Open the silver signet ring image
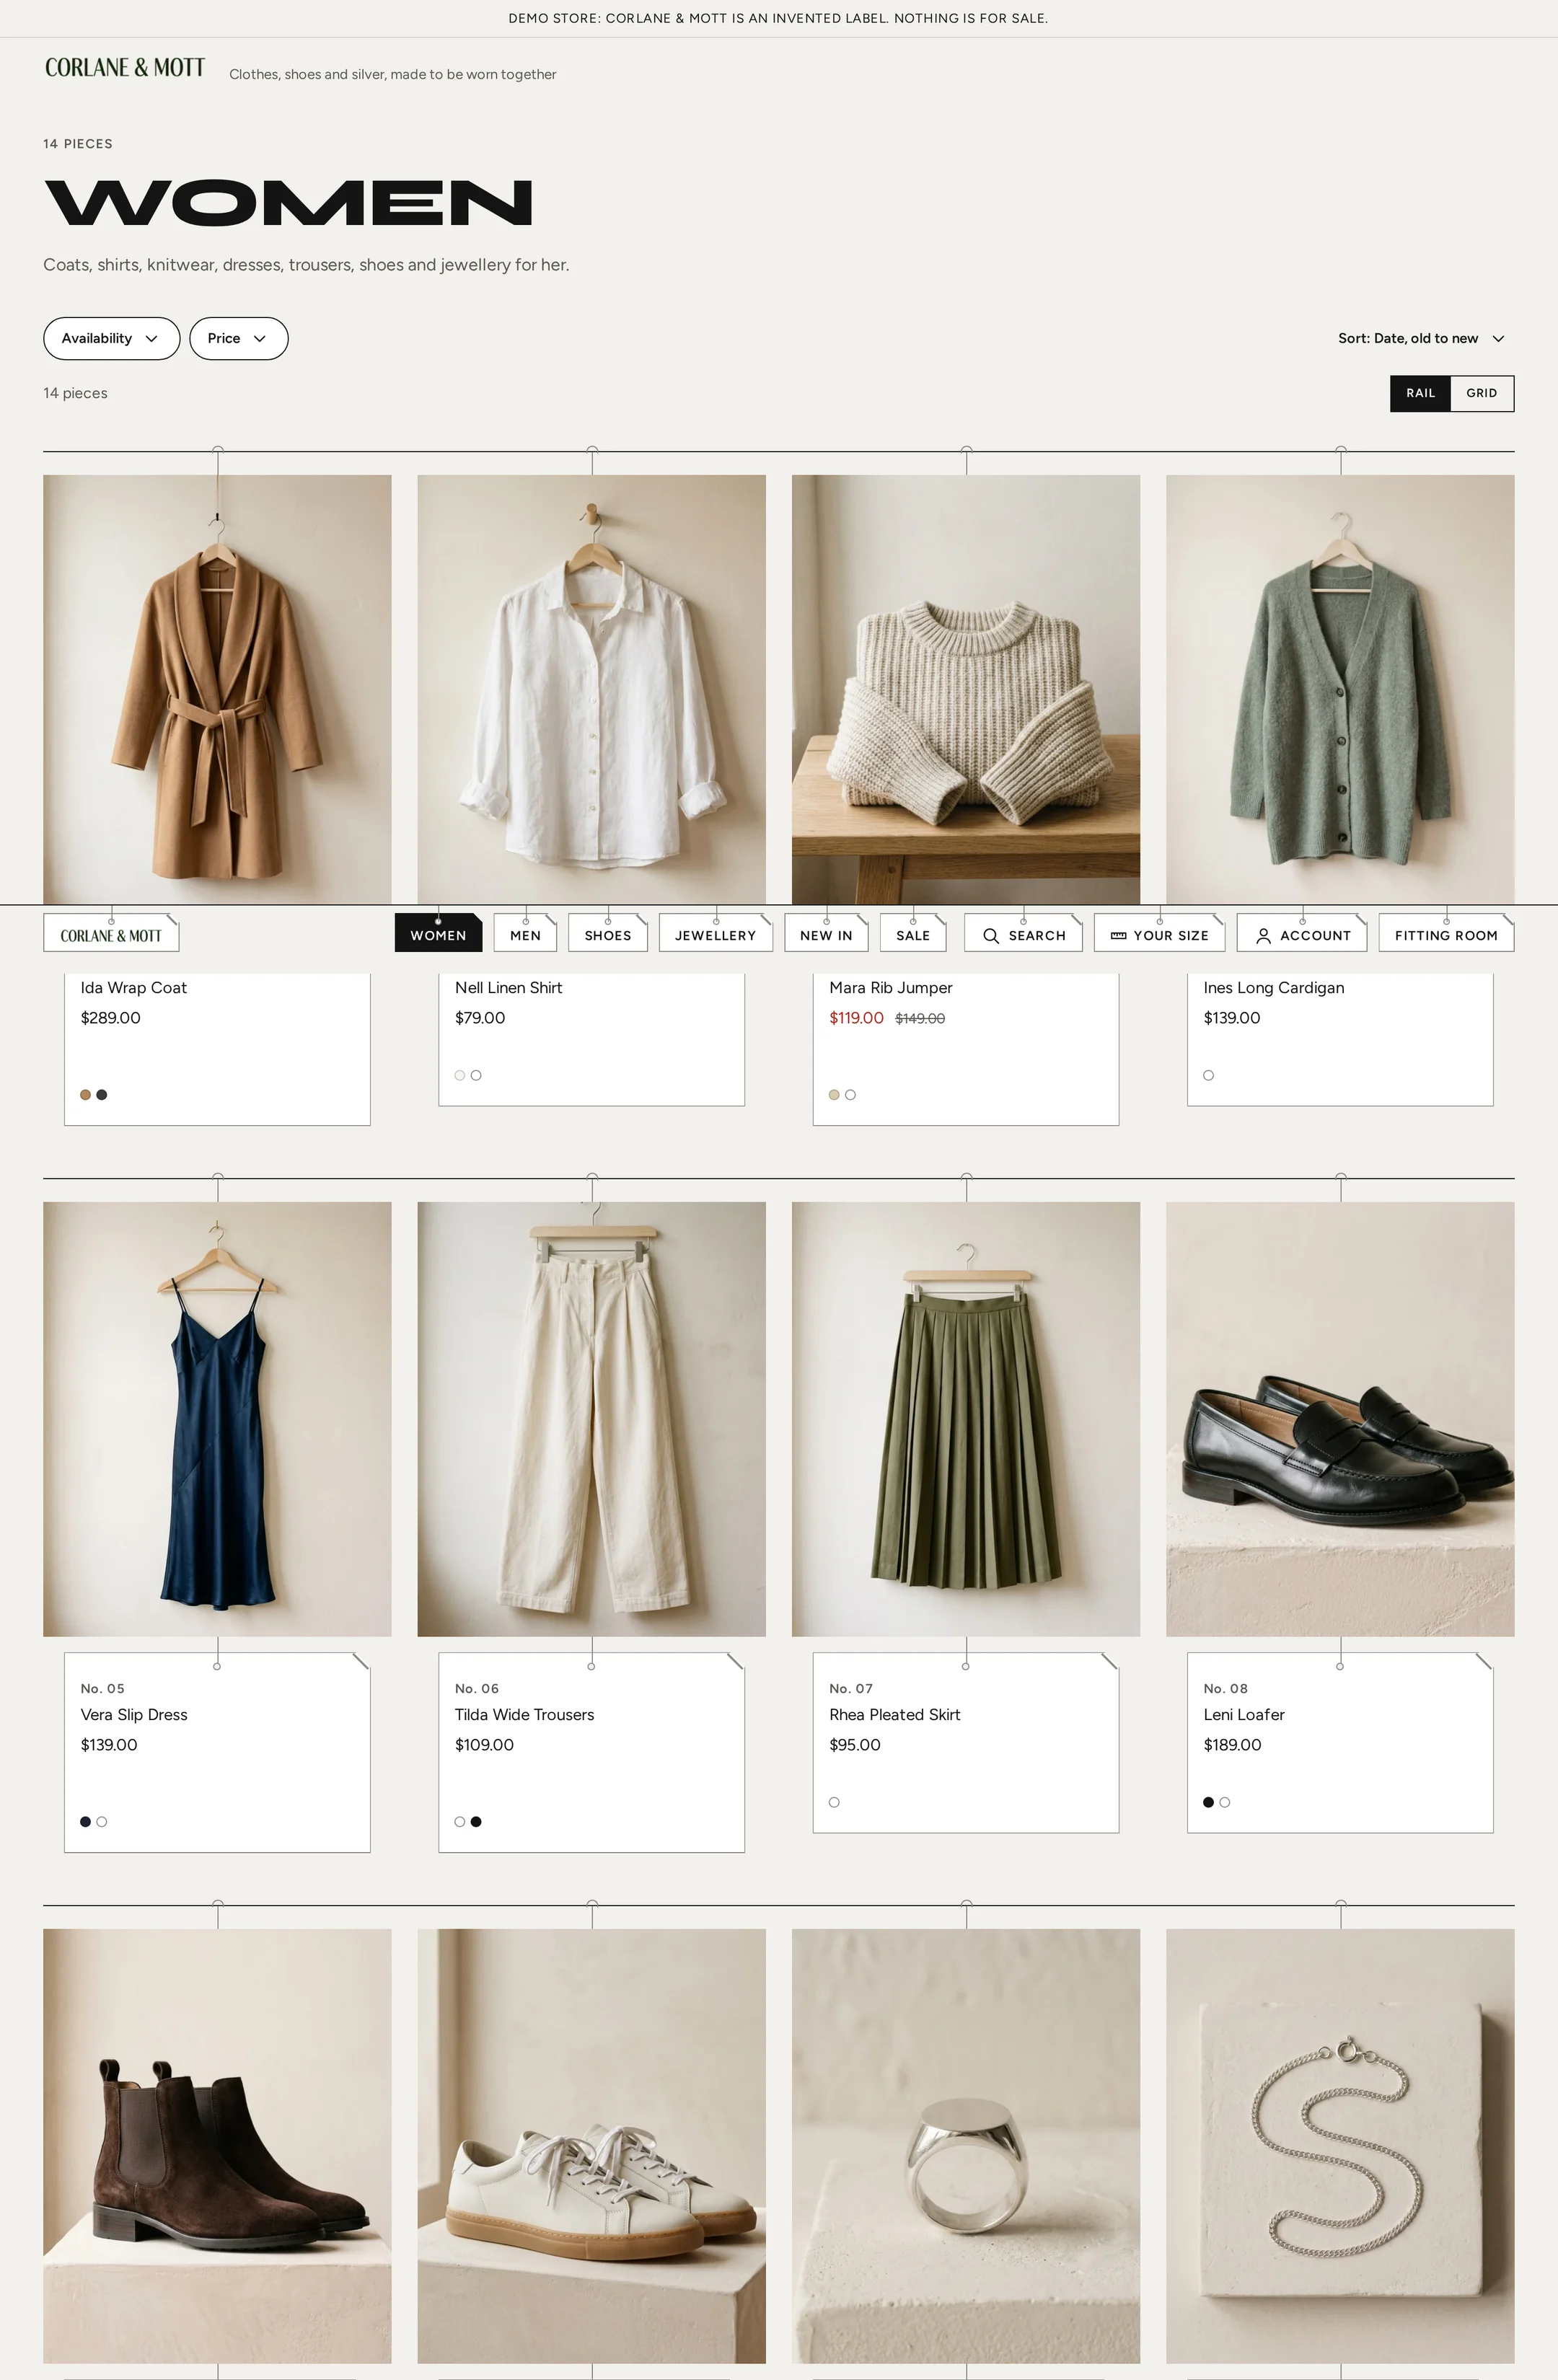The image size is (1558, 2380). [966, 2146]
